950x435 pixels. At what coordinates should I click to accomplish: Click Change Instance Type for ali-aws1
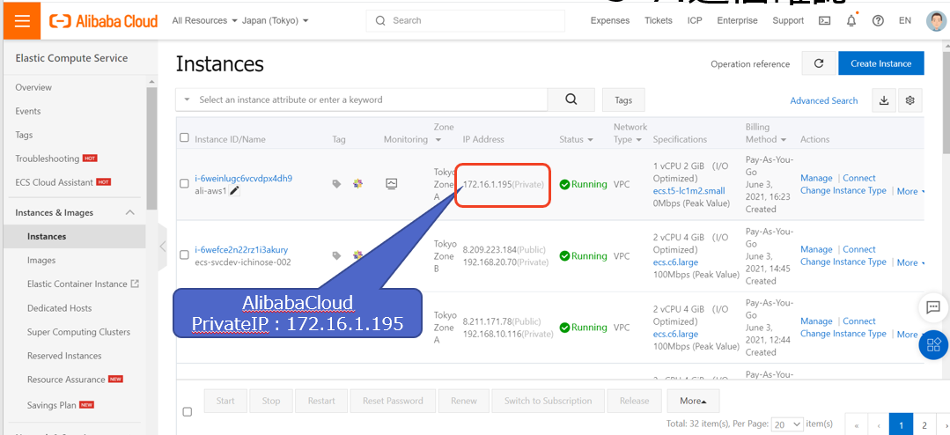[x=843, y=190]
